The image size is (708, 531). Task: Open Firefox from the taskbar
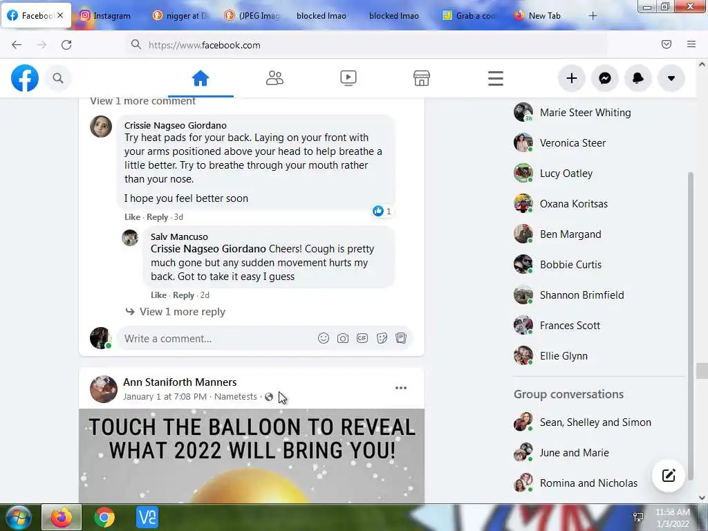click(x=62, y=517)
